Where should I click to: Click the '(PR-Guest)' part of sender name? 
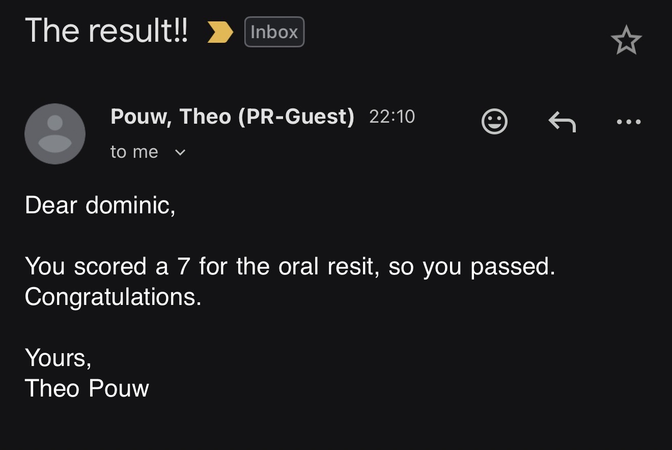point(296,117)
